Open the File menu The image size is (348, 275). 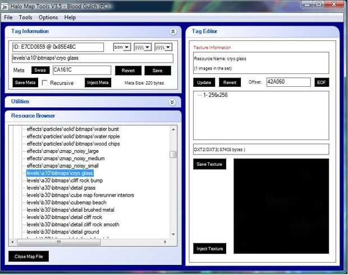pos(8,17)
